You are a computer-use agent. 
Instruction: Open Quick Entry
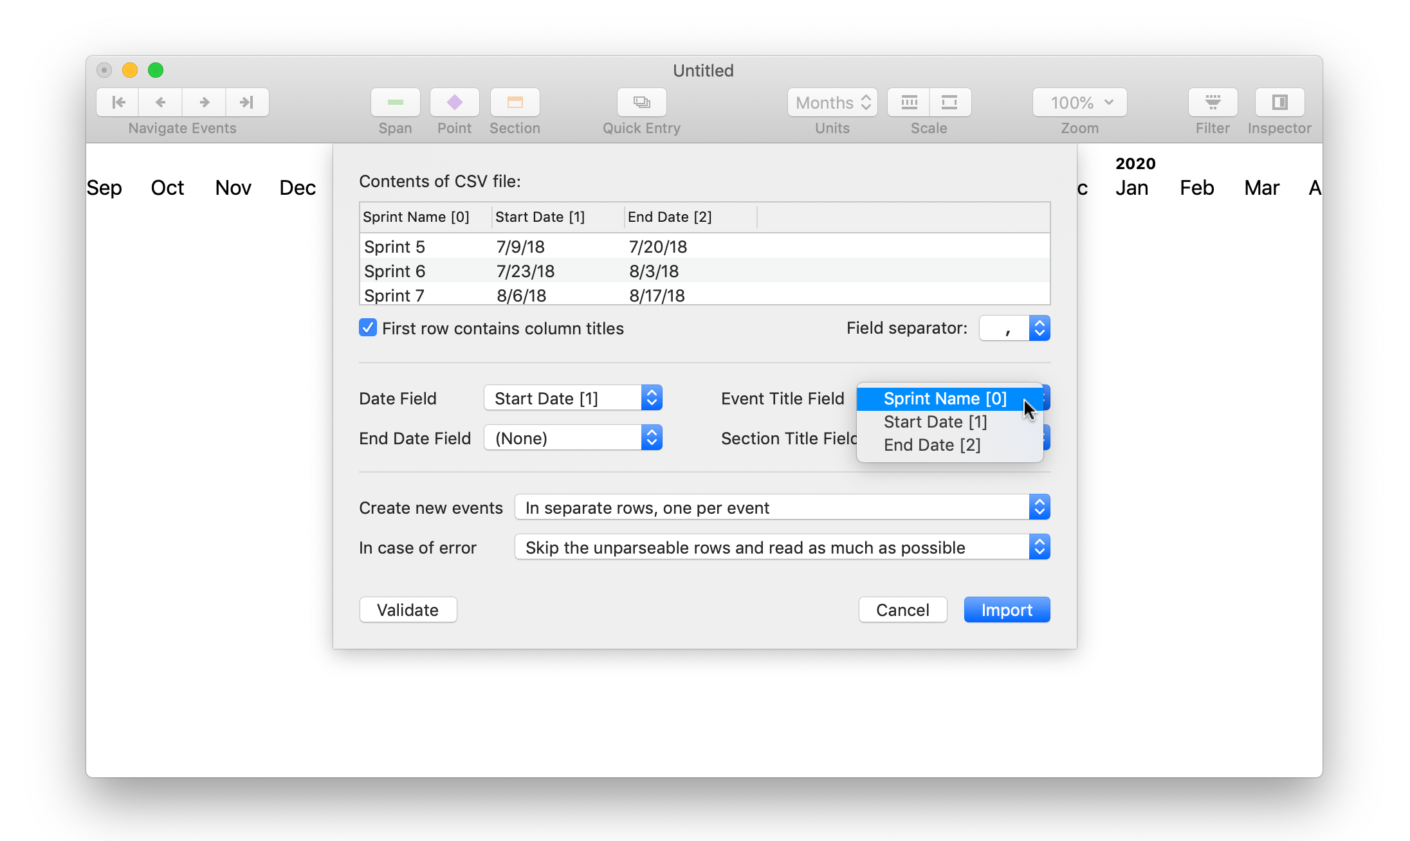coord(641,102)
